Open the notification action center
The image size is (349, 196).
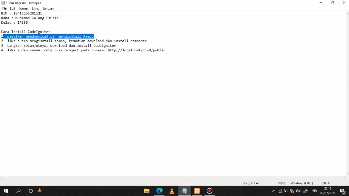[x=342, y=191]
